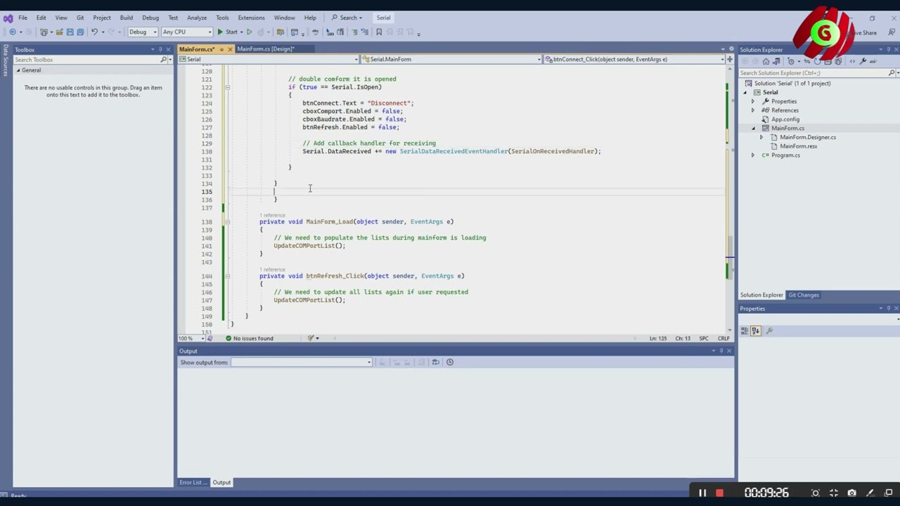Click the screenshot camera icon in recorder bar

[851, 493]
